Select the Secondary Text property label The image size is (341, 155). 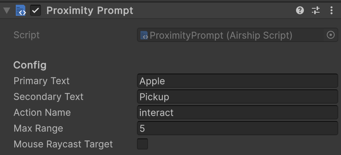point(49,96)
